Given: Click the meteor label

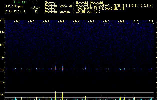Looking at the screenshot, I should (x=35, y=8).
